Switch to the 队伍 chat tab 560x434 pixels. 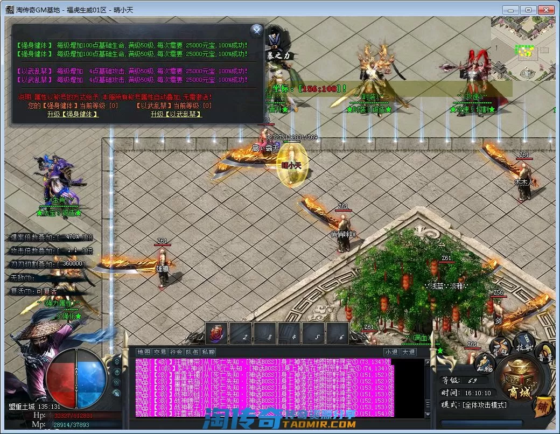[192, 352]
